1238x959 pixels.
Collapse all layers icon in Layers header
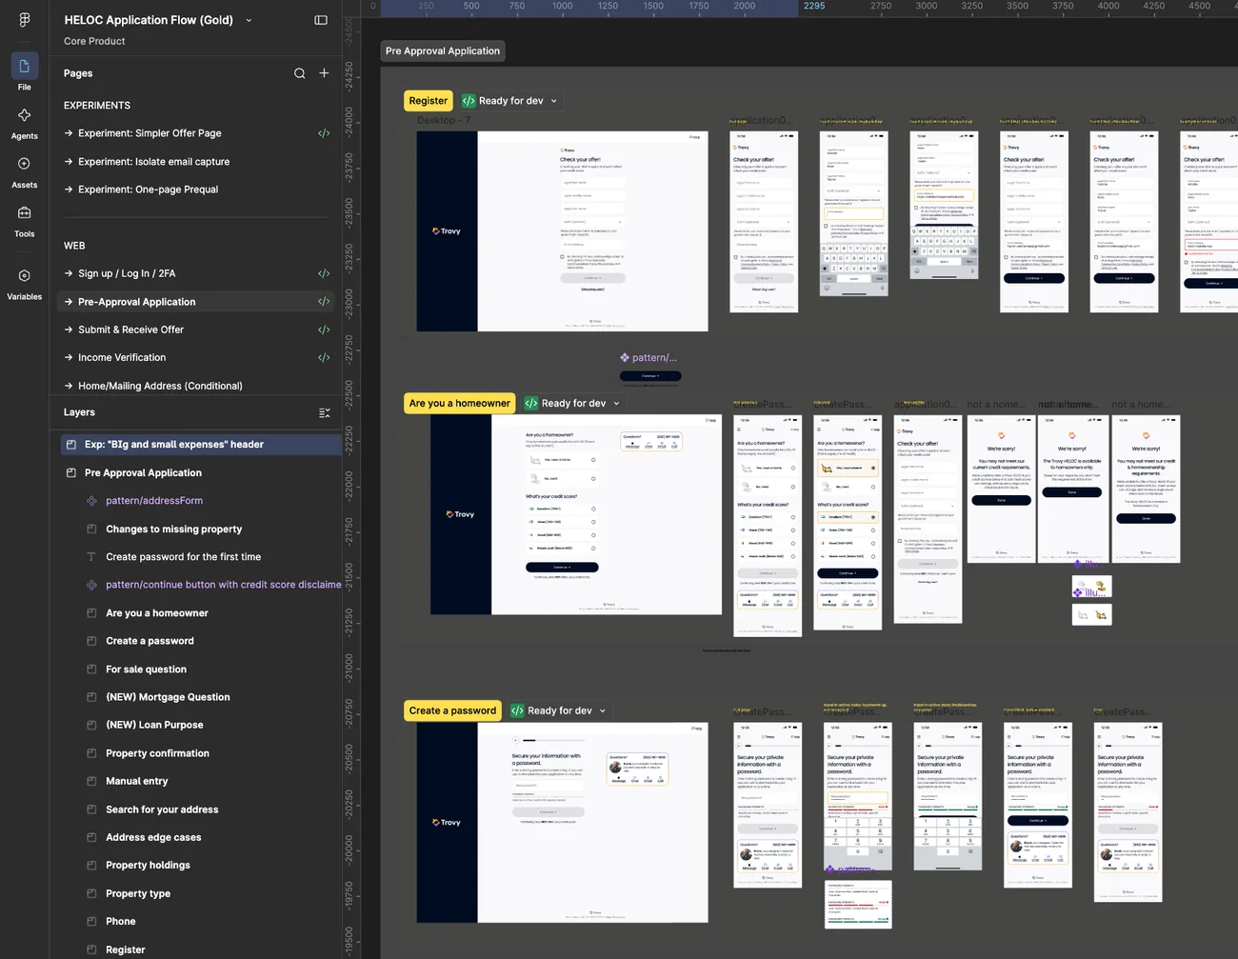(x=324, y=412)
